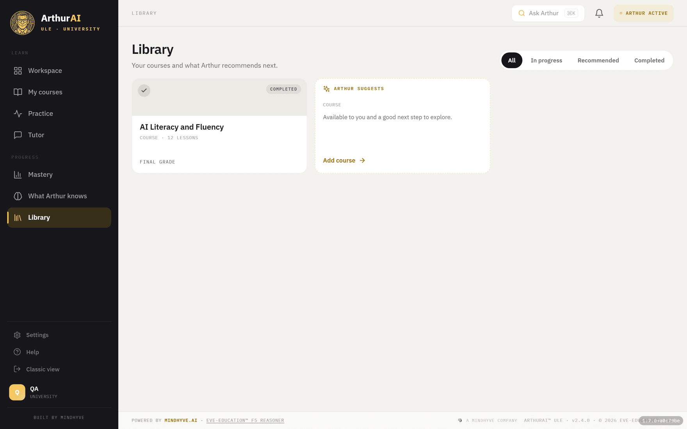Click the ARTHUR ACTIVE status button

[x=643, y=13]
